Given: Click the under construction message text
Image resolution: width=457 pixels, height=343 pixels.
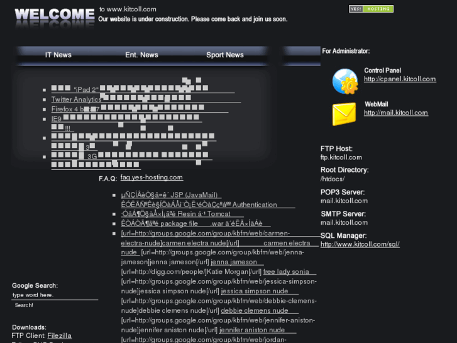Looking at the screenshot, I should pos(192,20).
